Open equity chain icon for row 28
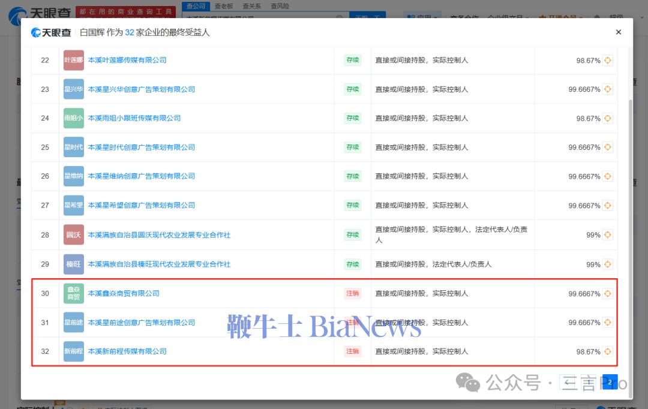This screenshot has height=409, width=648. coord(607,235)
